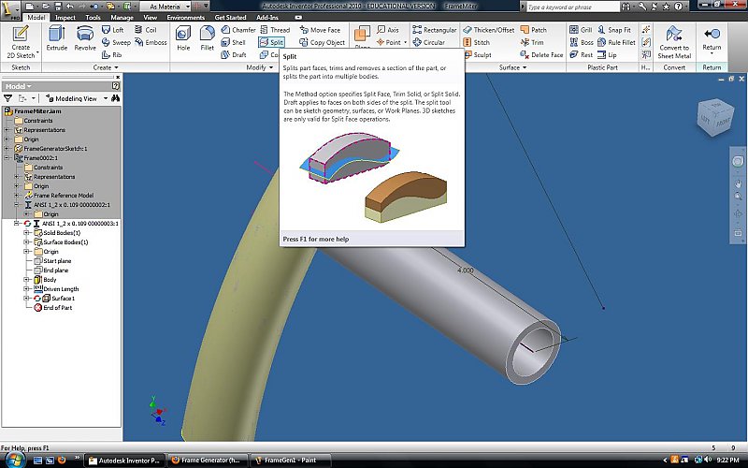The image size is (748, 468).
Task: Click the ViewCube in the viewport
Action: tap(714, 118)
